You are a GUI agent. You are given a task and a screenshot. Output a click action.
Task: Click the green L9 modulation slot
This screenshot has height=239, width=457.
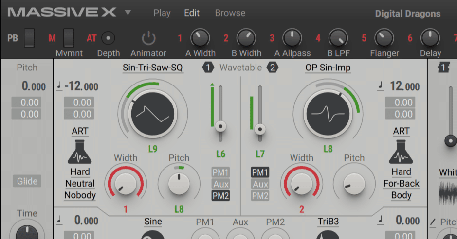point(153,149)
